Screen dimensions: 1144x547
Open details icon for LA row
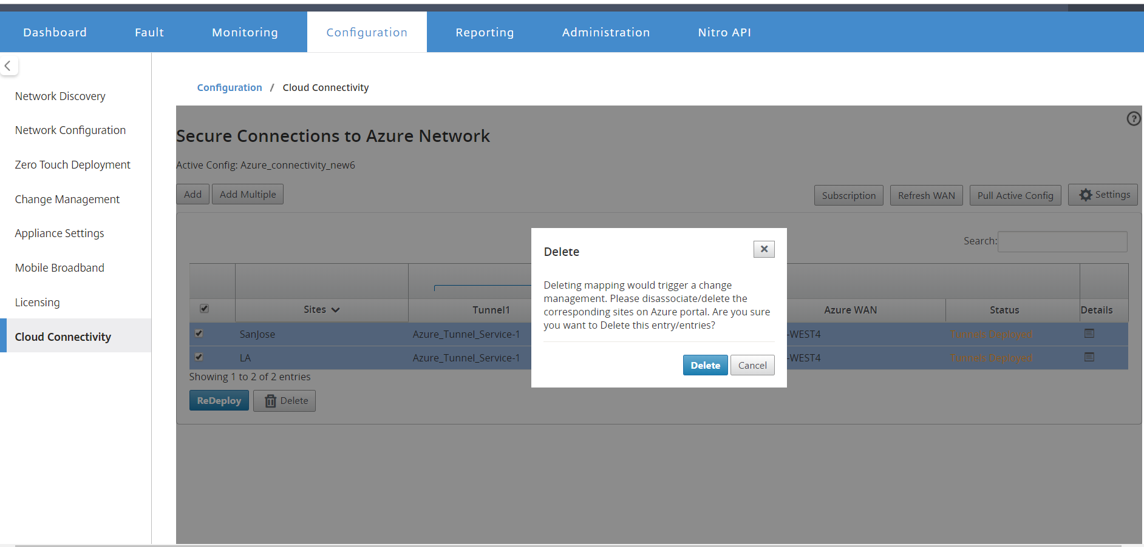pyautogui.click(x=1089, y=357)
